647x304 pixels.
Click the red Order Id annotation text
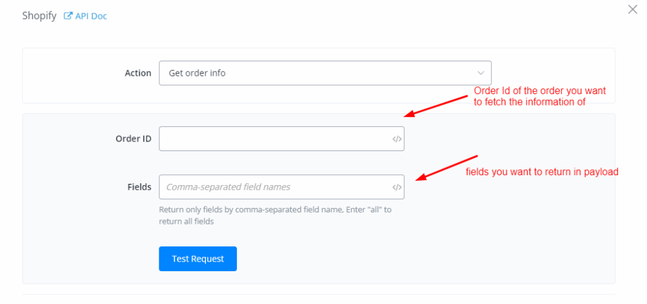[x=540, y=97]
